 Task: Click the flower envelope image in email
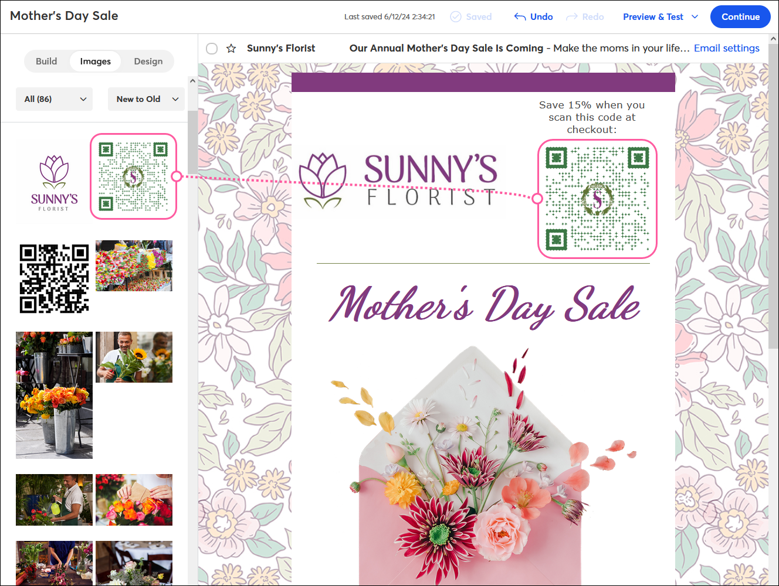(483, 465)
